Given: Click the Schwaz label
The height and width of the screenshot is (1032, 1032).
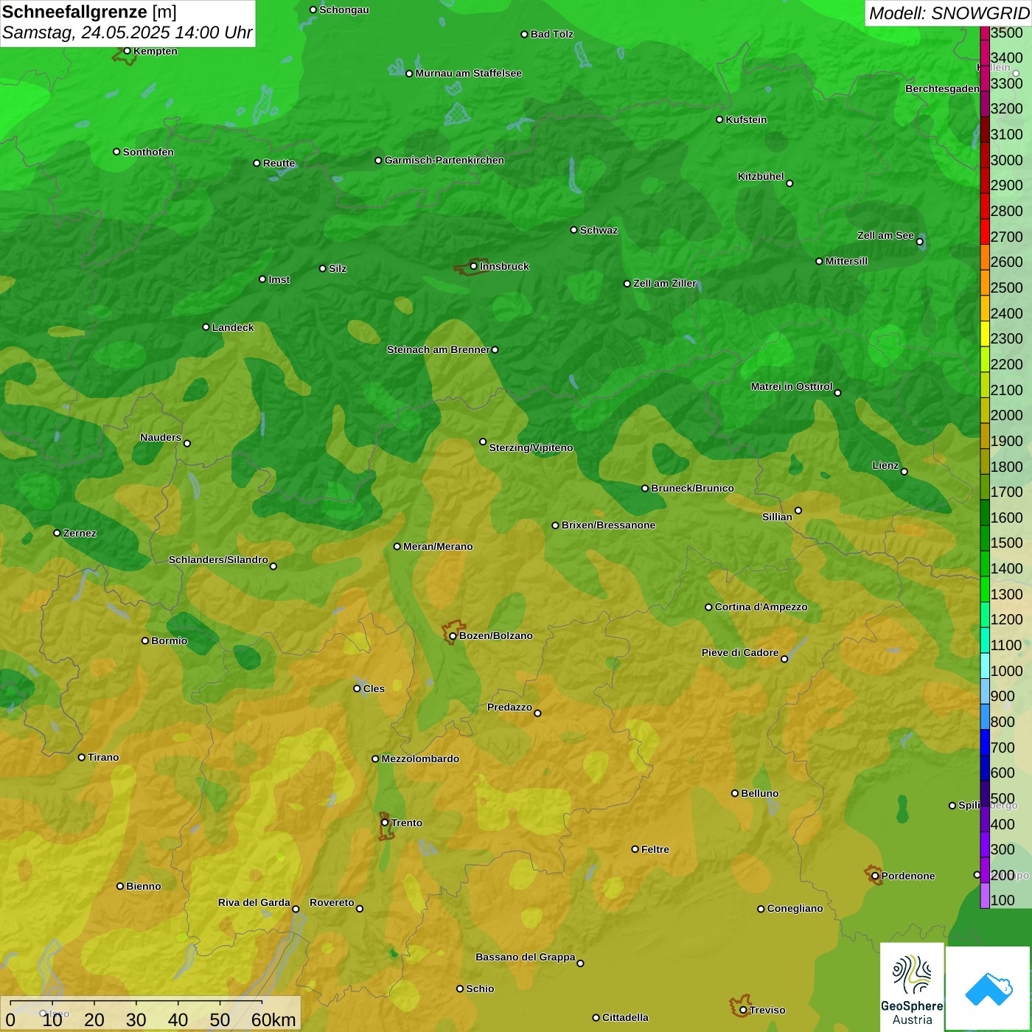Looking at the screenshot, I should (599, 230).
